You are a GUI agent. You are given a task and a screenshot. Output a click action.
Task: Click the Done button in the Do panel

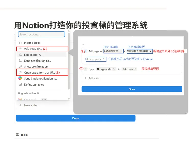click(x=132, y=89)
